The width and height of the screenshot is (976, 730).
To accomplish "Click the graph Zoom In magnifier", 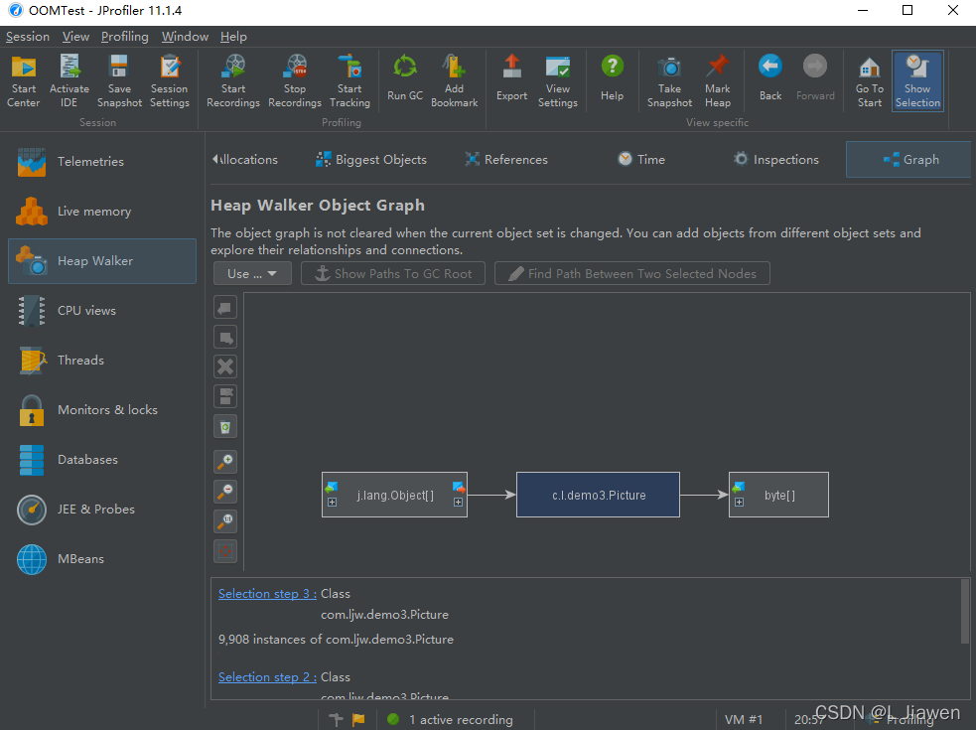I will (225, 462).
